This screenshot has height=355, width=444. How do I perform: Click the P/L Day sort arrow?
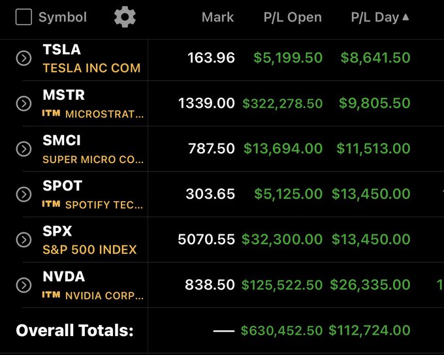coord(406,17)
